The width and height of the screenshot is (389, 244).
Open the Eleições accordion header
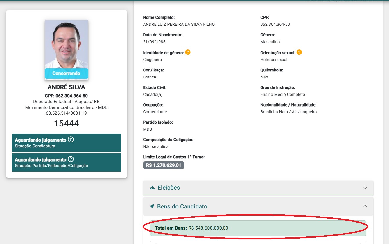coord(258,188)
